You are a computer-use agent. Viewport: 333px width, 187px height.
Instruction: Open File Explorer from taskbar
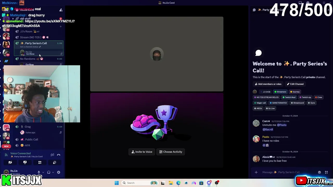point(171,183)
